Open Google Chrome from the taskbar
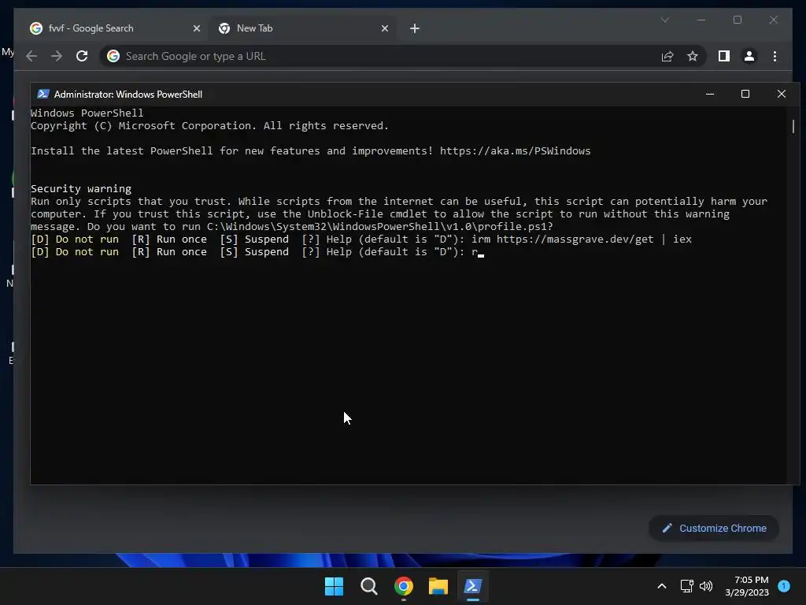This screenshot has height=605, width=806. 404,586
